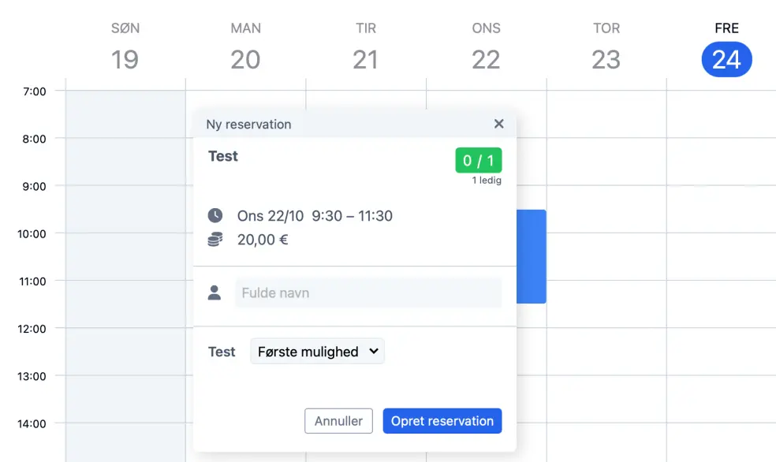
Task: Click Sunday 10:00 calendar slot
Action: [125, 256]
